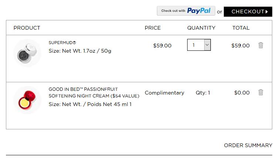Proceed with the black CHECKOUT button
The height and width of the screenshot is (159, 273).
[248, 12]
